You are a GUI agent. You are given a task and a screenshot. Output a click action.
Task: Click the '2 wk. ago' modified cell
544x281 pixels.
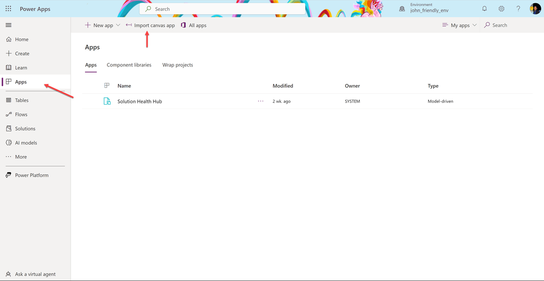(282, 101)
